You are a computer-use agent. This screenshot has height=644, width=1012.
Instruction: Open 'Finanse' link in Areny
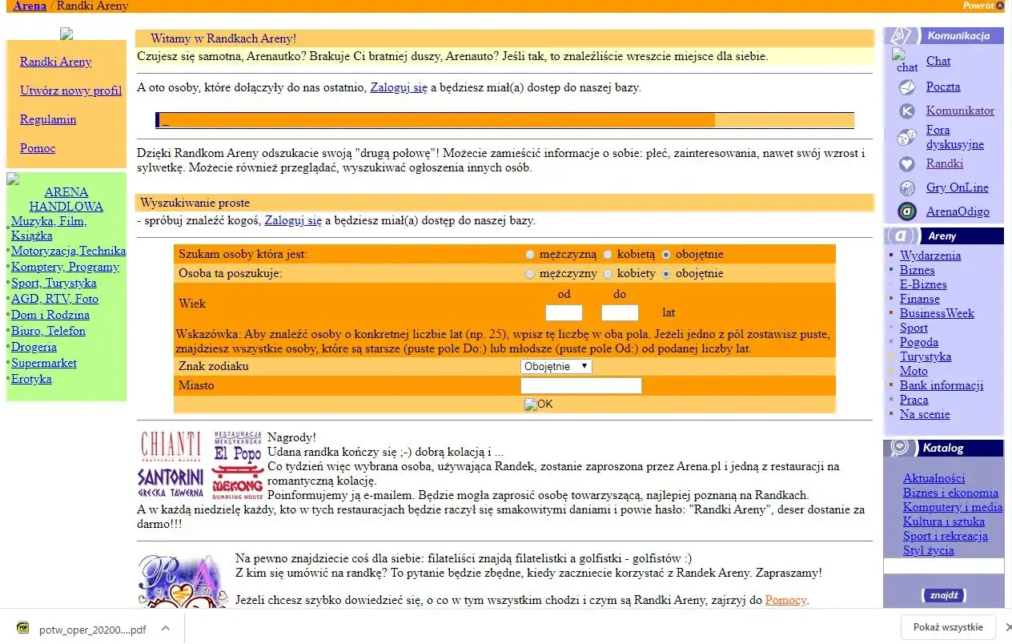point(920,299)
